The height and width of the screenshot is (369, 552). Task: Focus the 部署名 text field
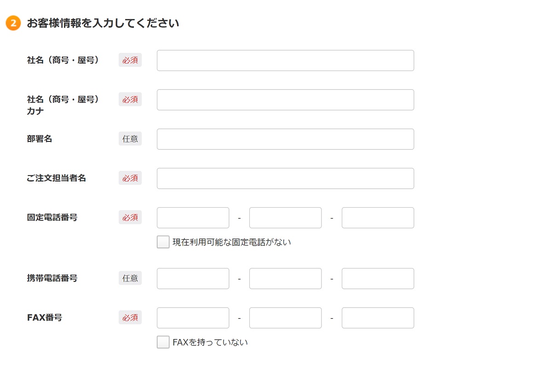tap(285, 139)
